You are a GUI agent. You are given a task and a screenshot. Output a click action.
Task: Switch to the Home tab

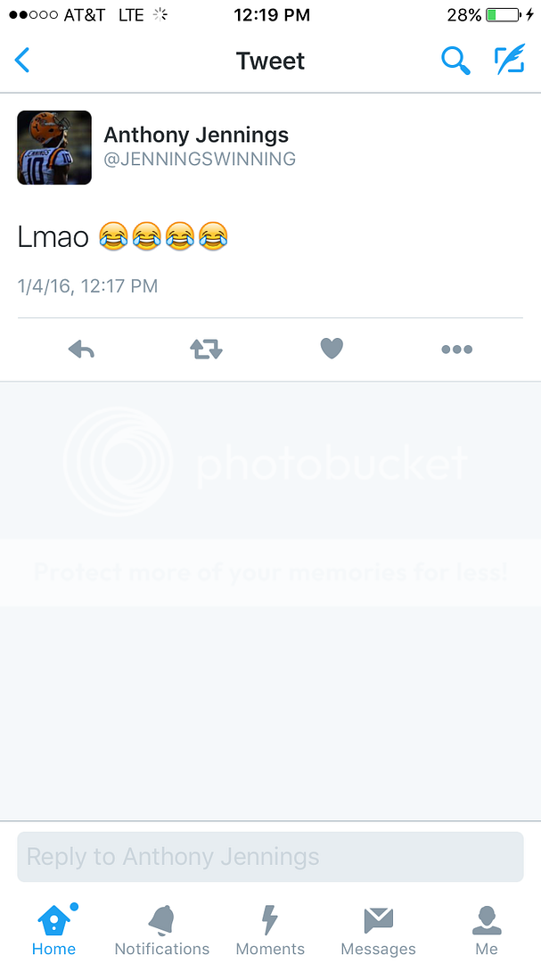[54, 930]
